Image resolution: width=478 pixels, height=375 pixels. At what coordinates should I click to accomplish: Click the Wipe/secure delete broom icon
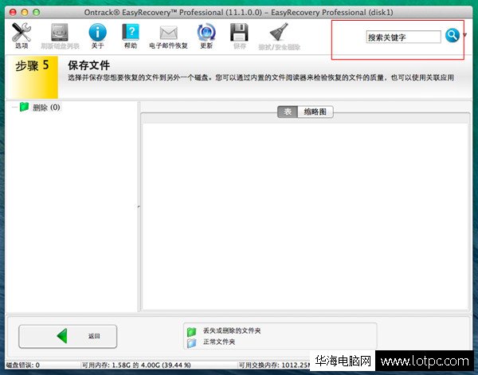pos(279,32)
